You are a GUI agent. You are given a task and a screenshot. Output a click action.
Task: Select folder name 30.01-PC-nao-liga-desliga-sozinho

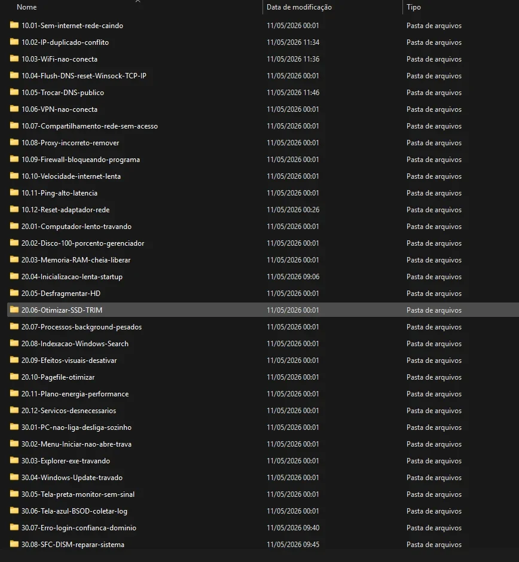pyautogui.click(x=77, y=427)
